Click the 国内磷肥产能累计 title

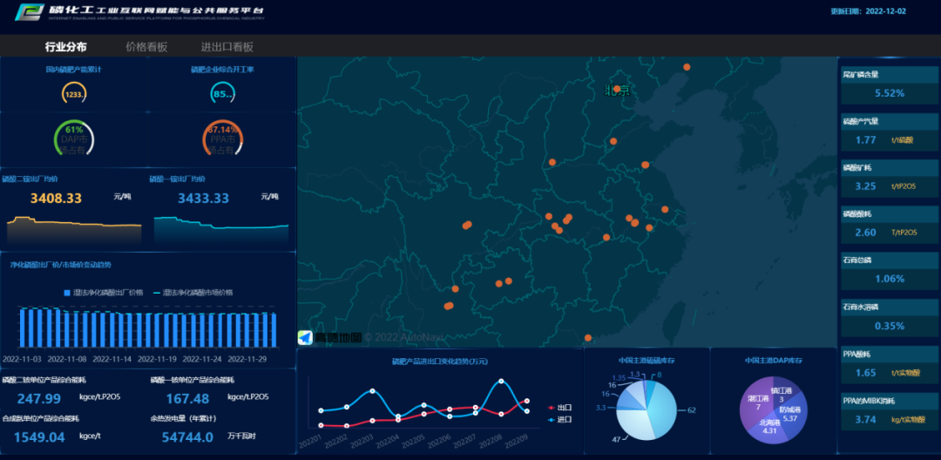coord(74,69)
